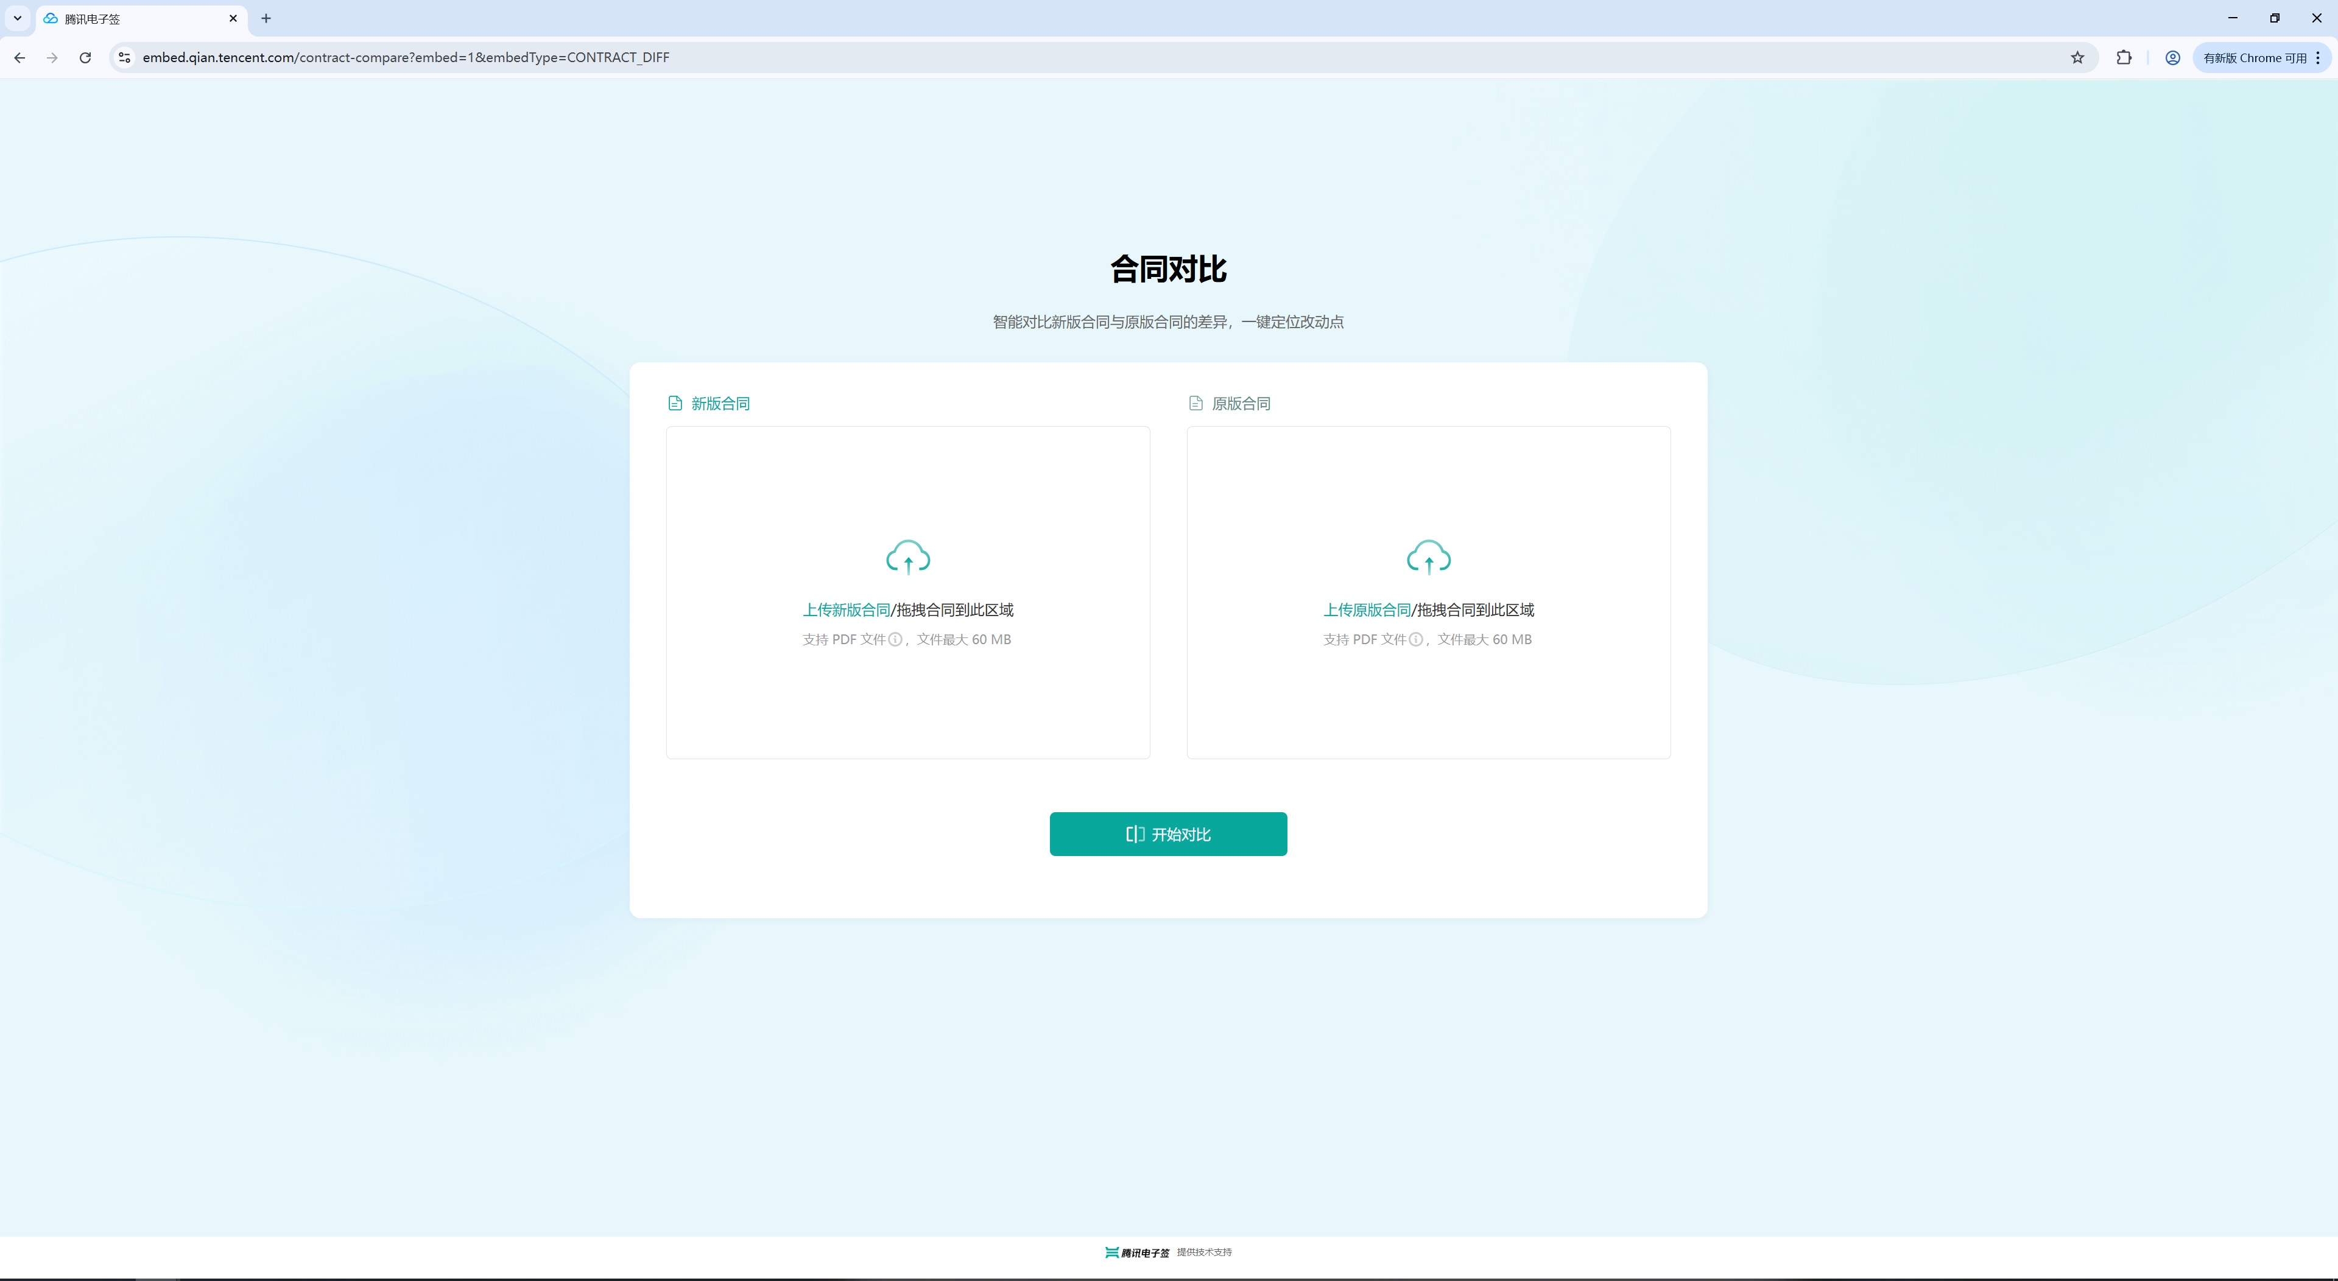Click the upload cloud icon for 原版合同
This screenshot has width=2338, height=1281.
coord(1429,557)
